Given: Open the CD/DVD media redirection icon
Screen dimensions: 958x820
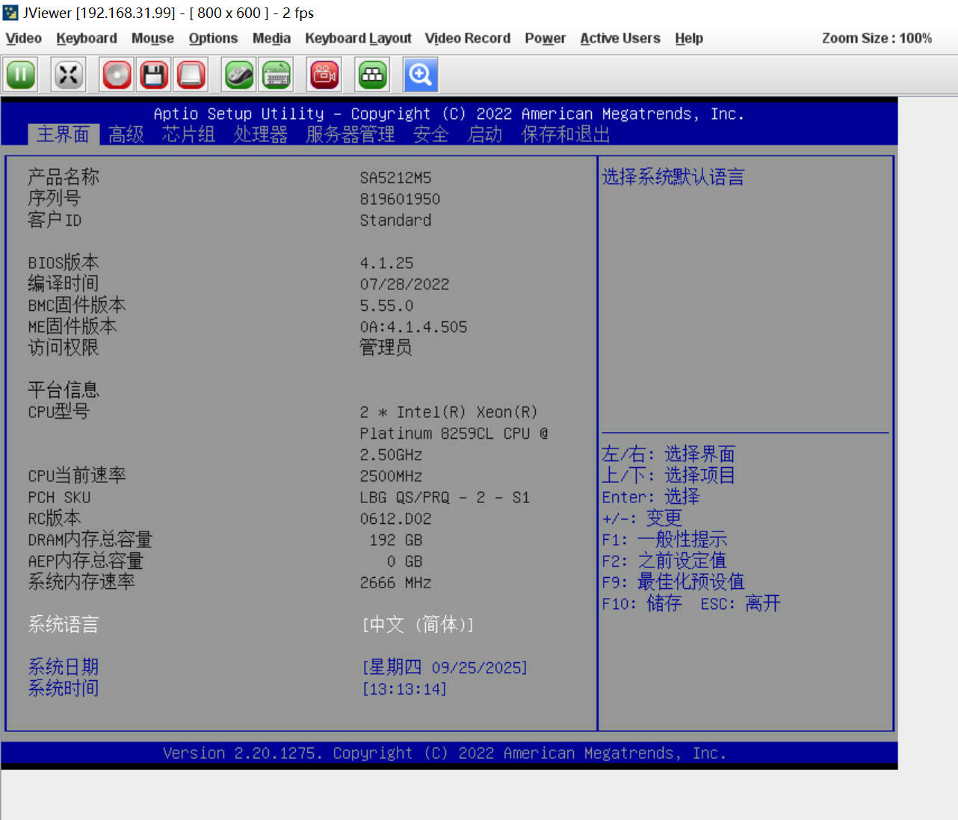Looking at the screenshot, I should click(117, 75).
